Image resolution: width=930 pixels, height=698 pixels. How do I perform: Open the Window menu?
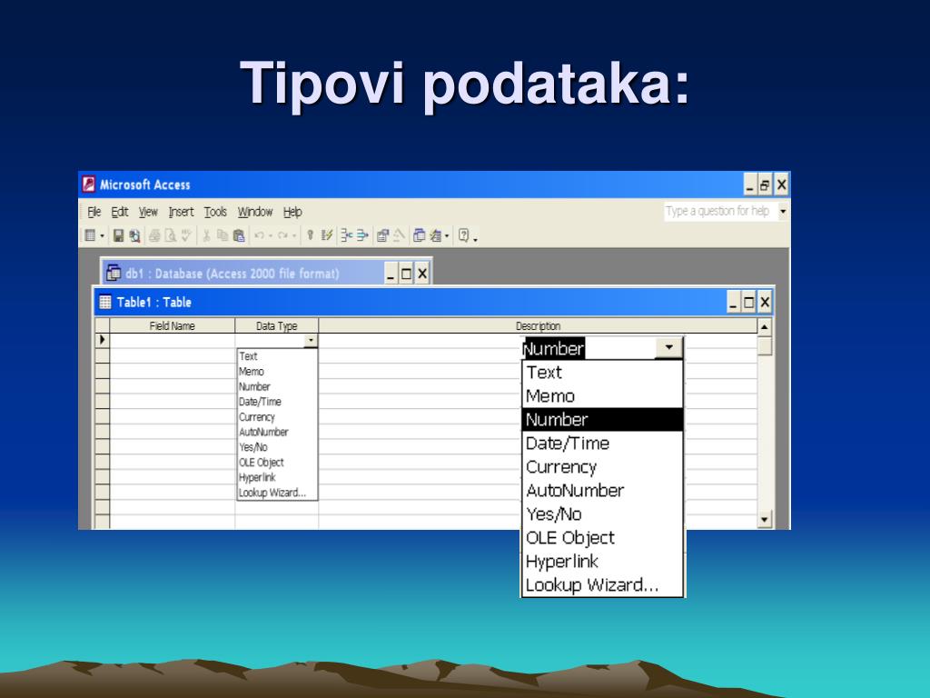tap(255, 212)
